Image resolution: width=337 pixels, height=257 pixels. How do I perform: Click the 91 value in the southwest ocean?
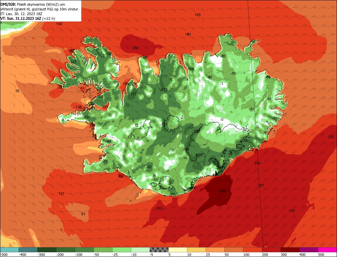point(83,214)
